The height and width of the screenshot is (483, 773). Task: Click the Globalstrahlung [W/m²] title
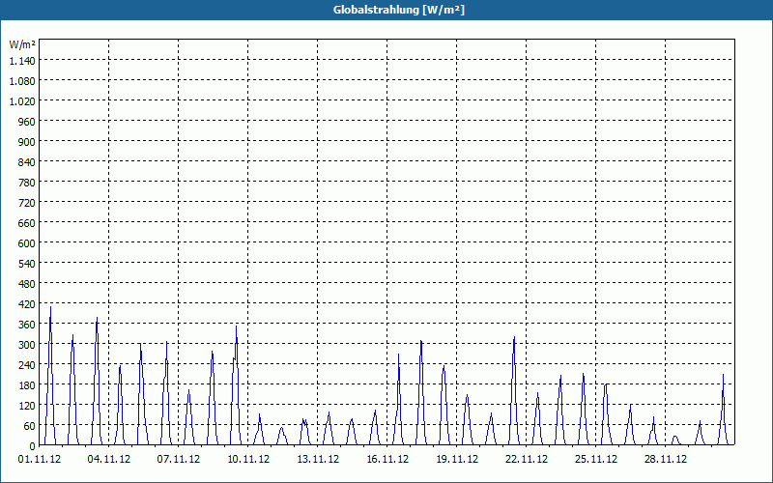click(x=399, y=10)
